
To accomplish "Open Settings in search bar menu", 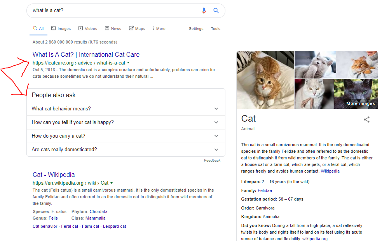I will point(196,28).
